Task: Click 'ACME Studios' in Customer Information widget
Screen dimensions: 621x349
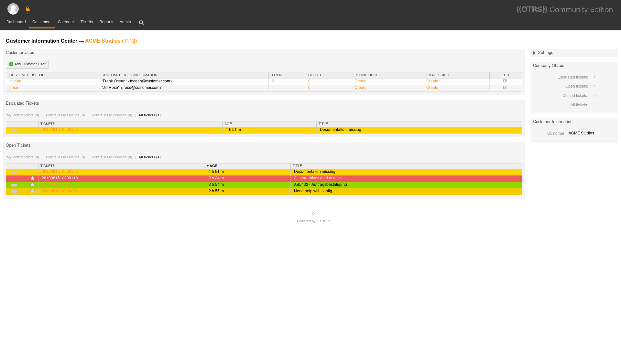Action: 581,133
